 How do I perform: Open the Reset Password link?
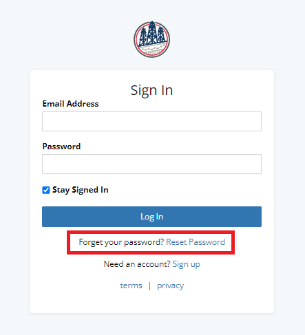[x=196, y=242]
